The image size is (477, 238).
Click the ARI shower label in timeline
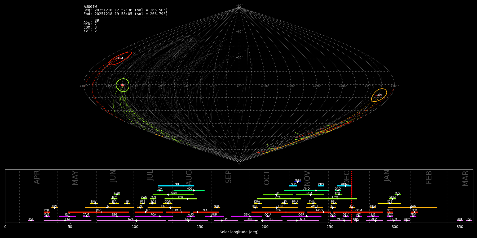click(109, 206)
